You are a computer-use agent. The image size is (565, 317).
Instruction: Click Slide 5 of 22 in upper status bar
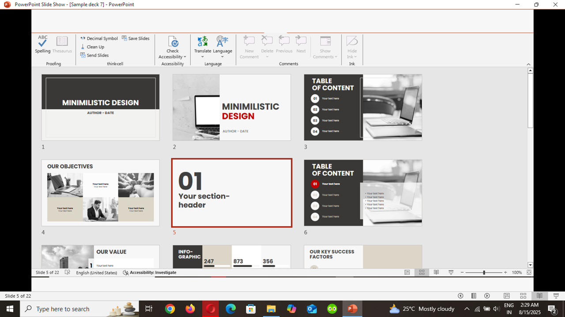click(x=47, y=273)
